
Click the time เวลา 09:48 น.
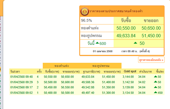[130, 51]
